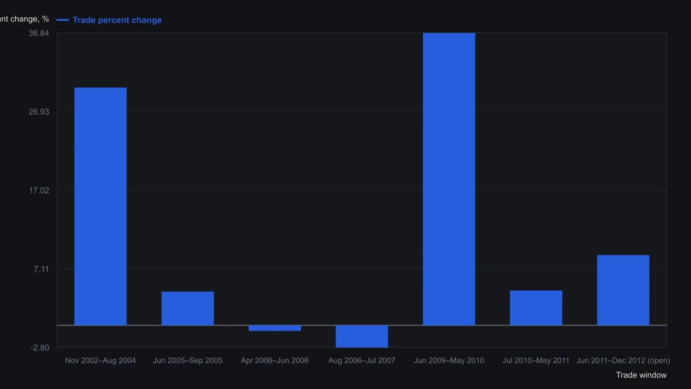Click the 'Jun 2005–Sep 2005' axis label
Screen dimensions: 691x389
[187, 360]
